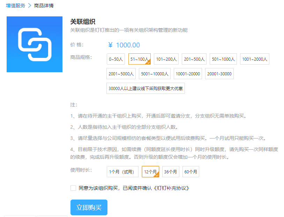Select the 1001~2000人 specification
The width and height of the screenshot is (284, 217).
click(255, 59)
